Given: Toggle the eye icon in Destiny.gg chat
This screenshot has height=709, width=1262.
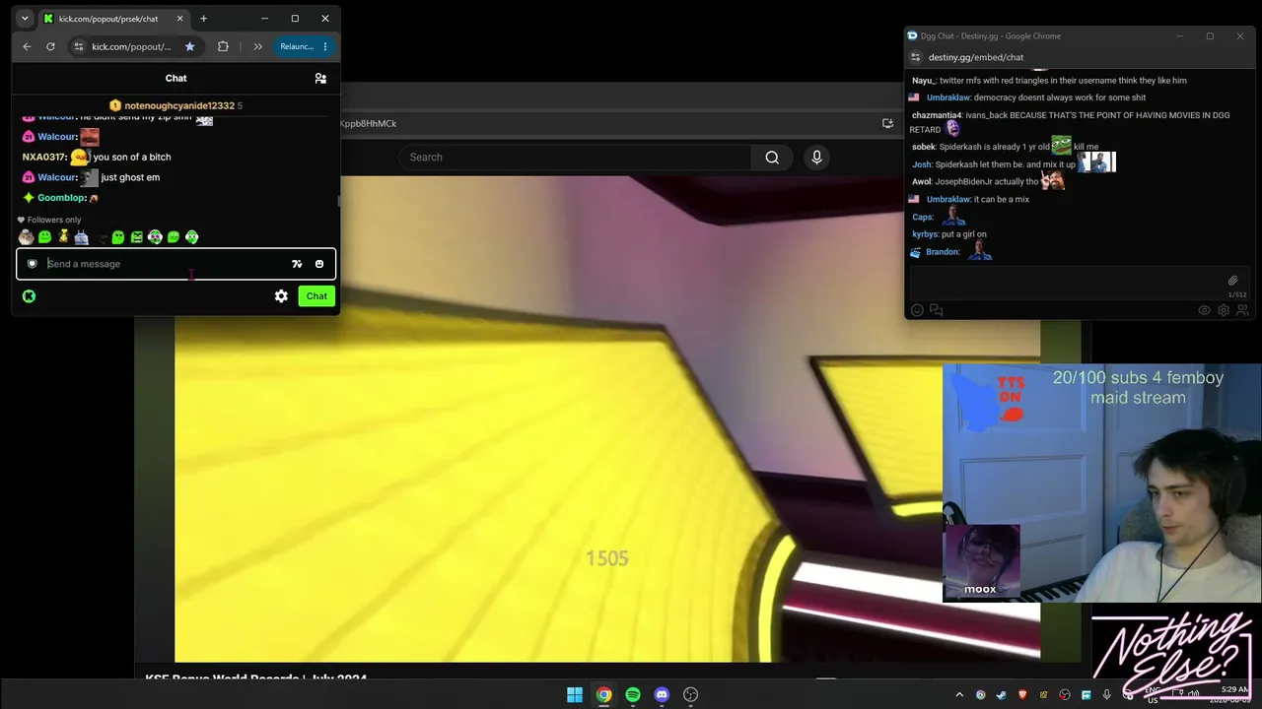Looking at the screenshot, I should point(1204,310).
